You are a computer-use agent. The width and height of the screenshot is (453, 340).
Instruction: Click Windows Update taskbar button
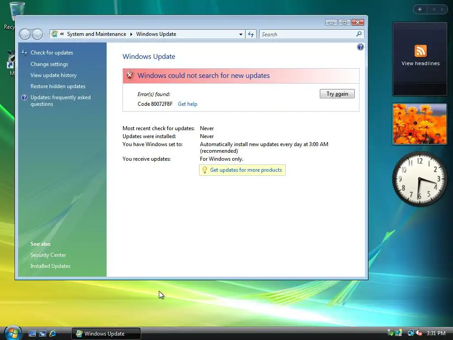tap(106, 334)
